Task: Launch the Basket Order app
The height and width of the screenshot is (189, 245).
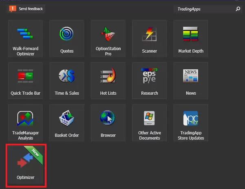Action: click(x=67, y=123)
